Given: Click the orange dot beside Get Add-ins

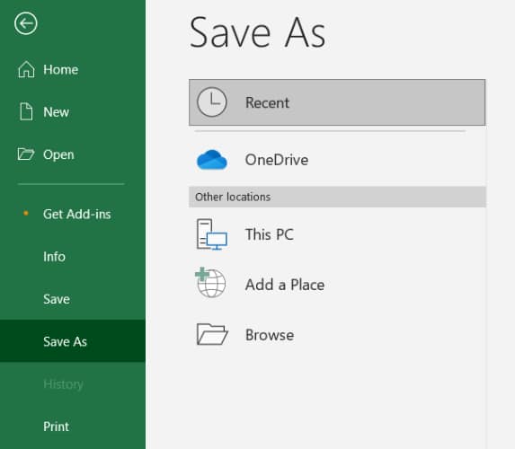Looking at the screenshot, I should click(x=26, y=214).
